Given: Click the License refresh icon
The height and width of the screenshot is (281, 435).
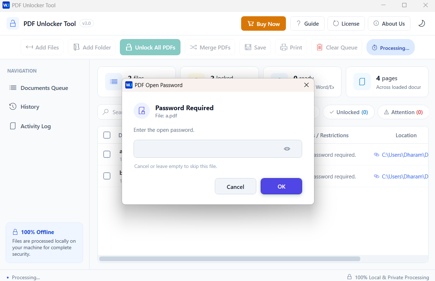Looking at the screenshot, I should 336,23.
